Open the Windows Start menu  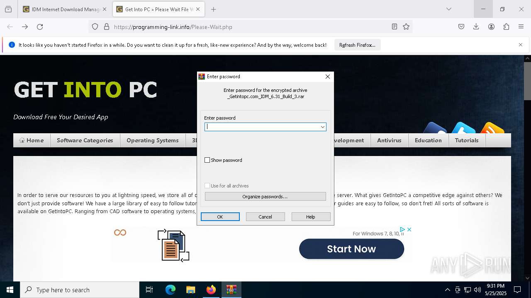coord(10,290)
